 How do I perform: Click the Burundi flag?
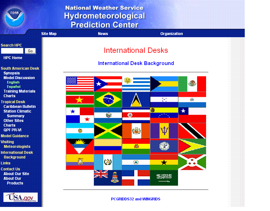[x=192, y=162]
